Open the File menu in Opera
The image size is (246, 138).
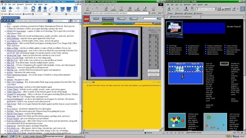point(6,4)
